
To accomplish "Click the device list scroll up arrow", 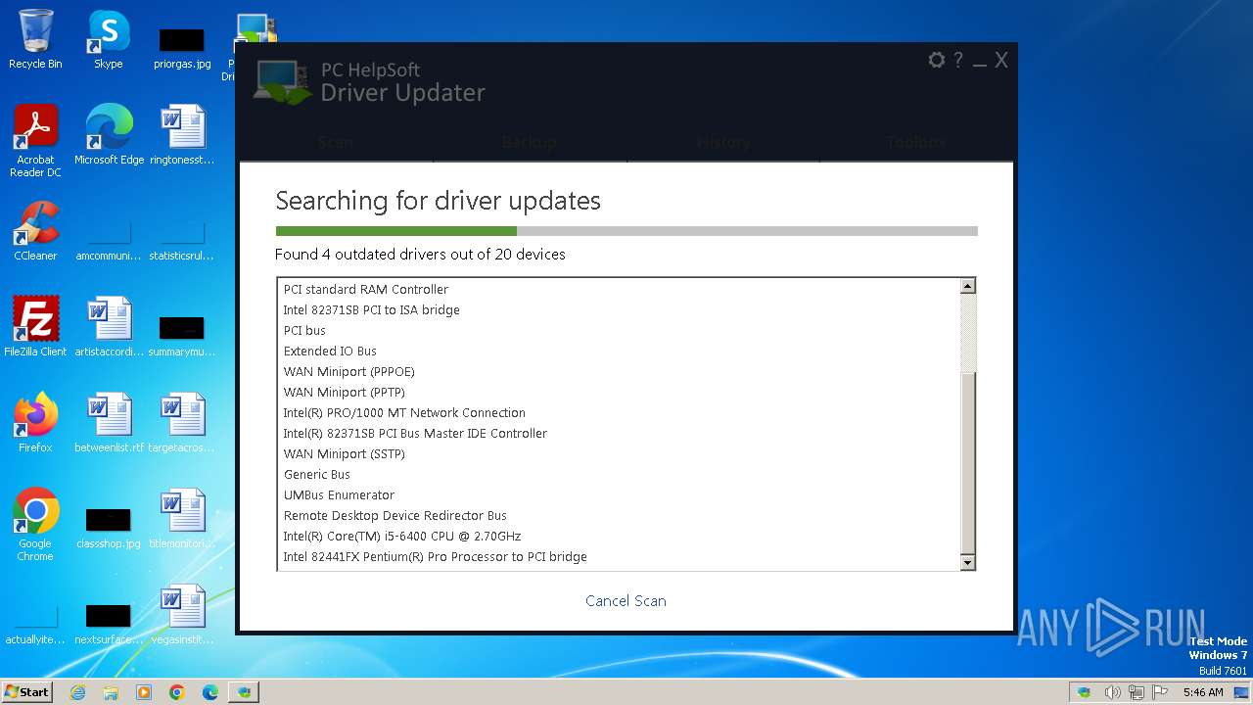I will coord(967,286).
